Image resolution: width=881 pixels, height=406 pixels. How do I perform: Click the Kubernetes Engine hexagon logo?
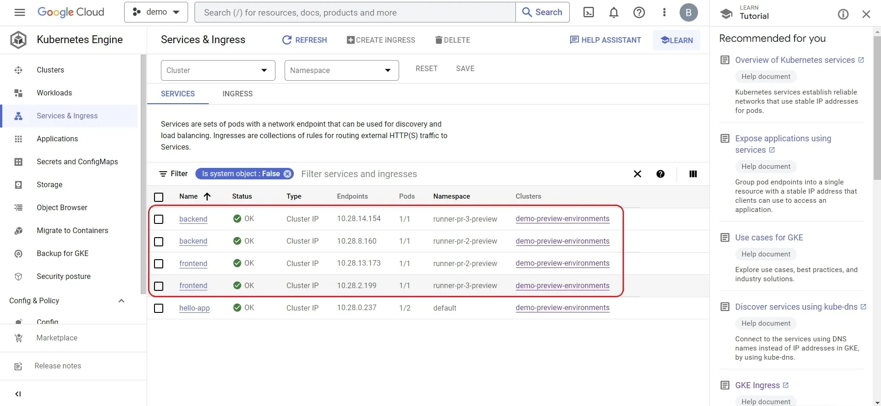point(18,40)
